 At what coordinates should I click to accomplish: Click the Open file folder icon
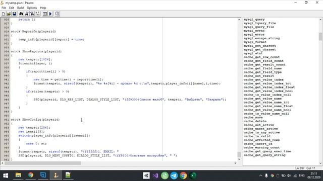point(9,14)
